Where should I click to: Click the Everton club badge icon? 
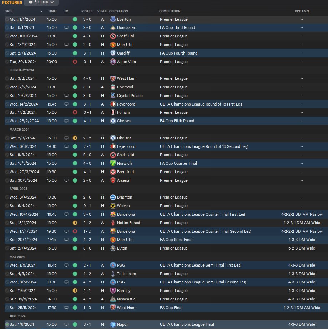click(113, 19)
